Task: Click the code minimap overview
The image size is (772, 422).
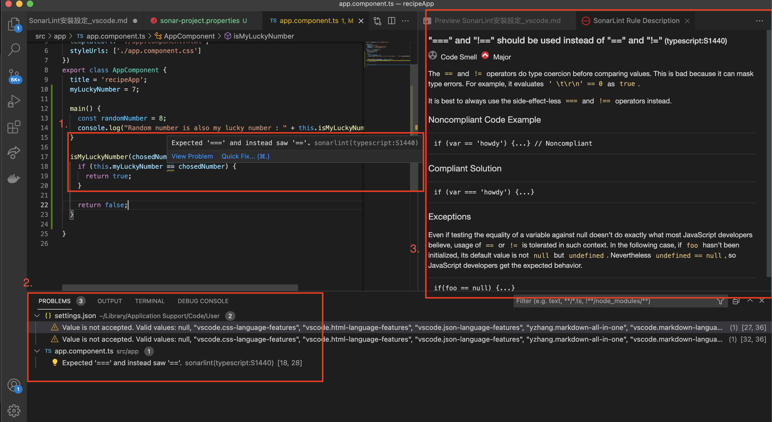Action: 388,55
